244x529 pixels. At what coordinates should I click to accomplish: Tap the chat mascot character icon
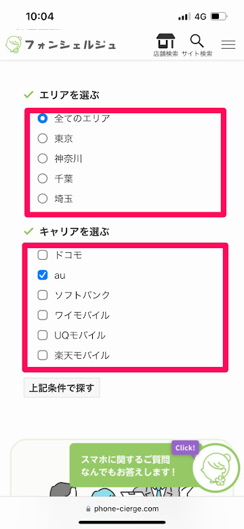pos(215,467)
